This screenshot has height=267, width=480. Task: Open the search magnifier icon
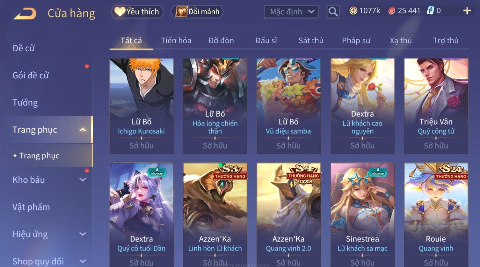[333, 12]
